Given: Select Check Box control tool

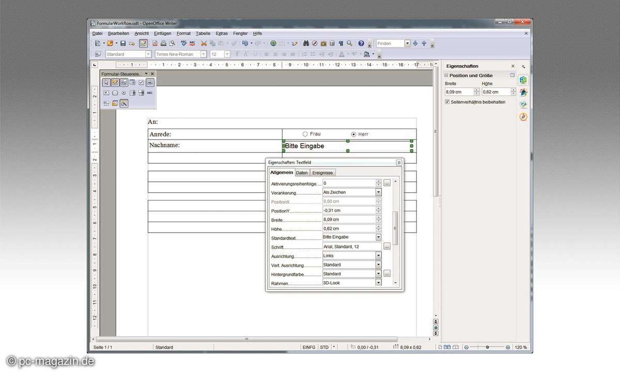Looking at the screenshot, I should [x=141, y=82].
